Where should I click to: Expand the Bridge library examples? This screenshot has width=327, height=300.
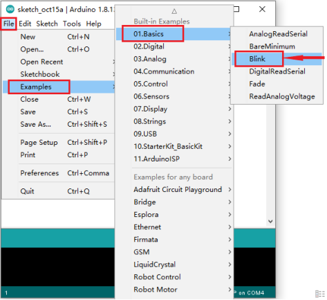coord(174,202)
